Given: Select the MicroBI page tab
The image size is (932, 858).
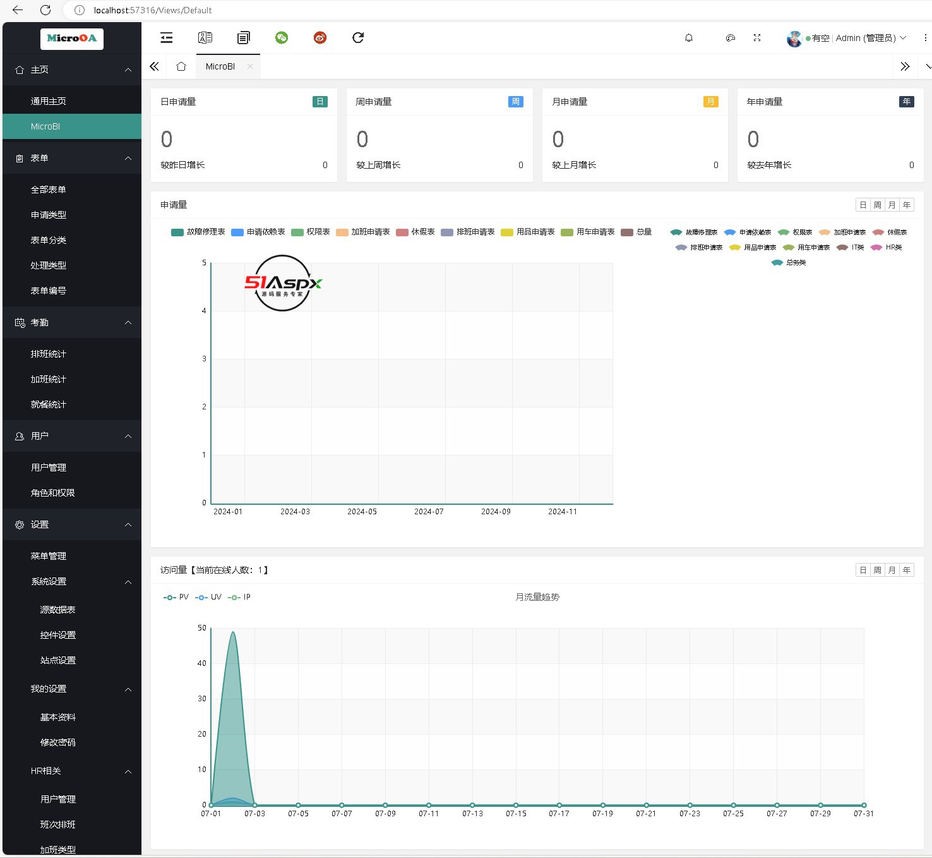Looking at the screenshot, I should pos(220,66).
